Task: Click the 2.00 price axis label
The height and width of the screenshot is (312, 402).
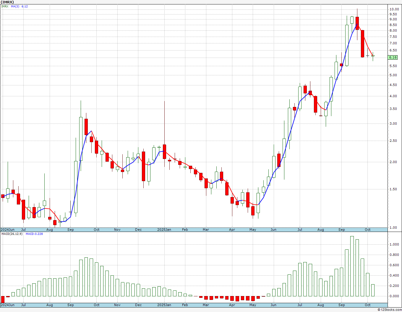Action: [393, 162]
